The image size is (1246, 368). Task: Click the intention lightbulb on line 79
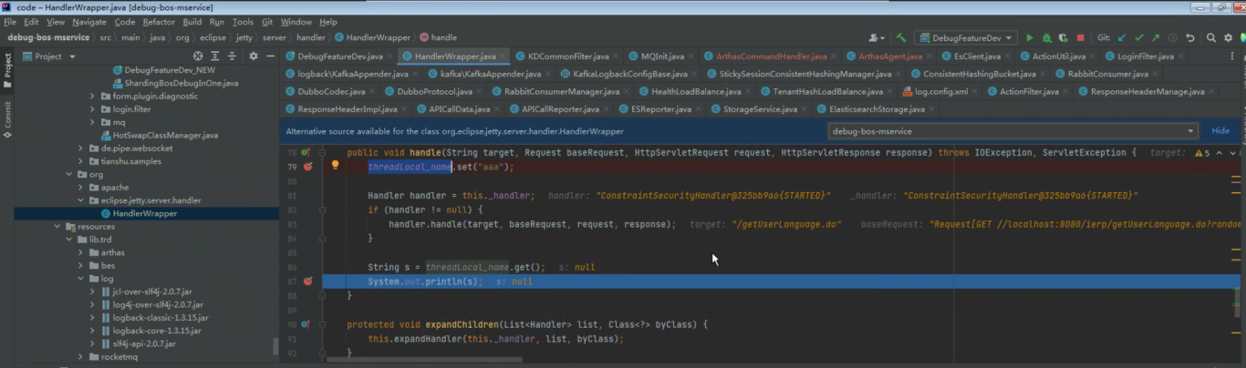[335, 166]
